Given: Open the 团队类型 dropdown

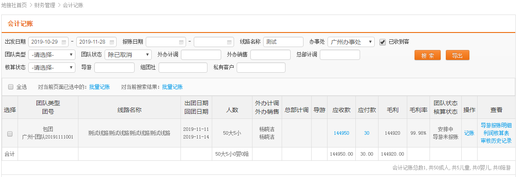Looking at the screenshot, I should (x=52, y=55).
